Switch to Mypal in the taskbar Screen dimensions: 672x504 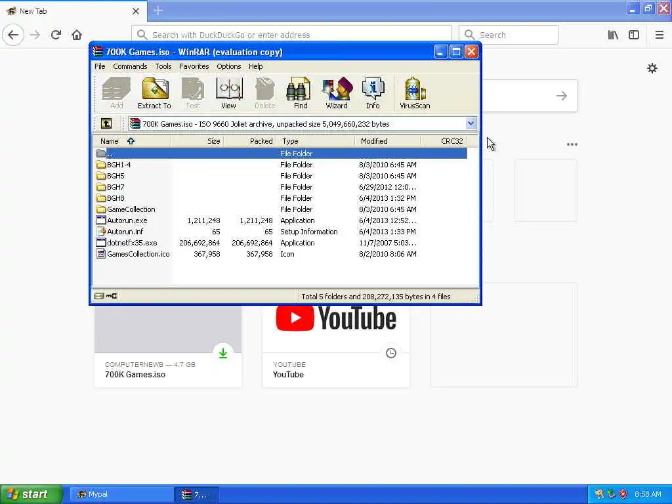coord(121,494)
